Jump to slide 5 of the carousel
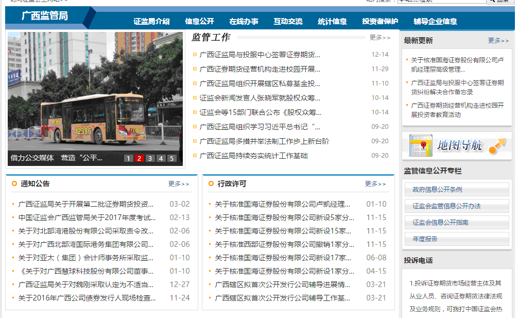518x318 pixels. click(x=171, y=159)
